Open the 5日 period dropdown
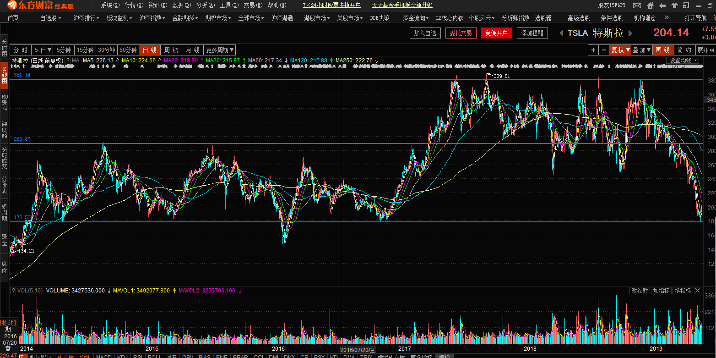 tap(43, 50)
